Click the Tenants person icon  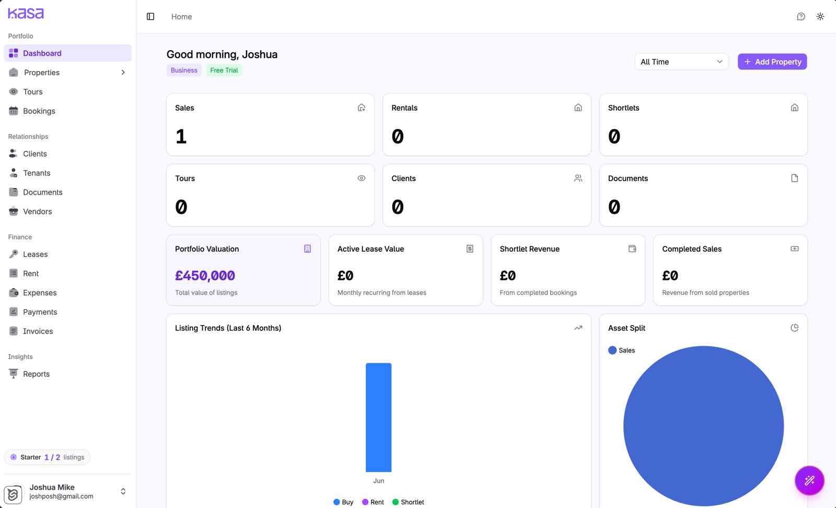coord(14,173)
